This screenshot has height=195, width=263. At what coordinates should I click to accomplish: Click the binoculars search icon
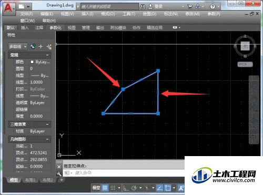[143, 7]
